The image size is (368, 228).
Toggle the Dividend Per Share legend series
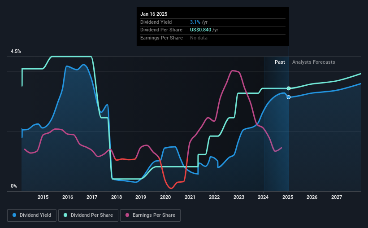tap(88, 215)
